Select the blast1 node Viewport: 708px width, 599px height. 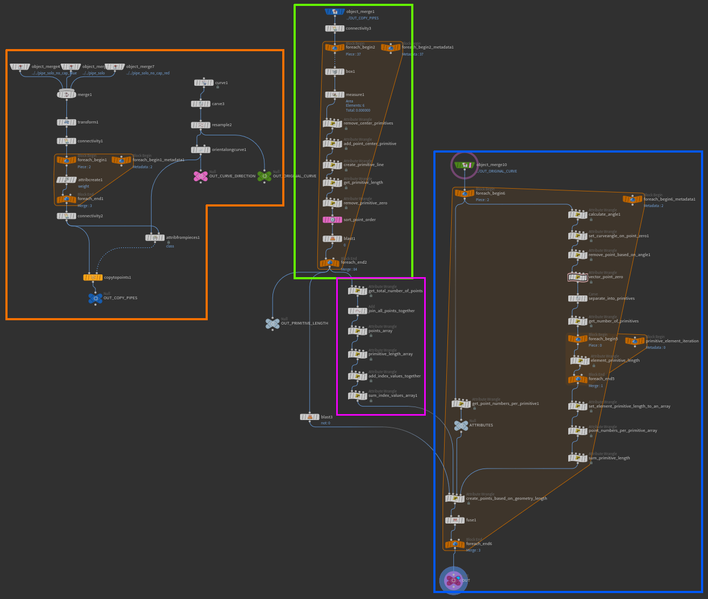point(332,239)
